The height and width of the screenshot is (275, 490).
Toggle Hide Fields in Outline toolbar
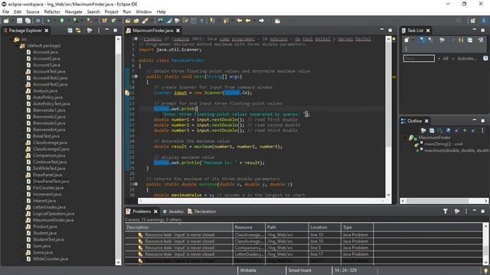pos(449,131)
